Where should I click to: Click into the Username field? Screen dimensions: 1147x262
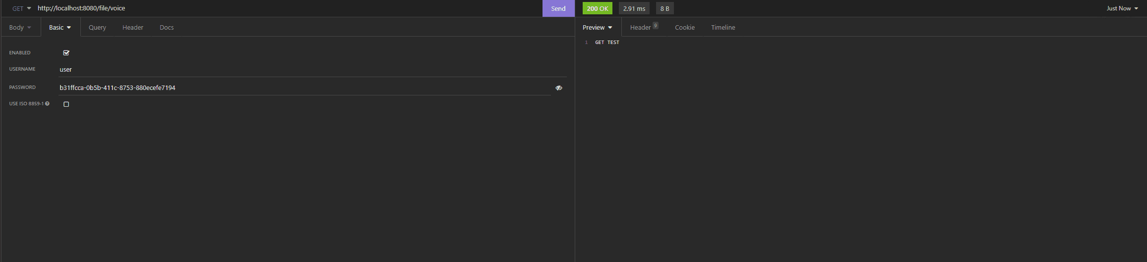[311, 70]
